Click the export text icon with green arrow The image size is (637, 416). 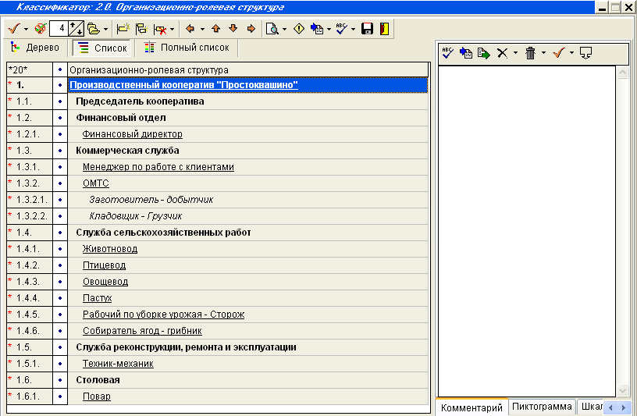click(484, 53)
